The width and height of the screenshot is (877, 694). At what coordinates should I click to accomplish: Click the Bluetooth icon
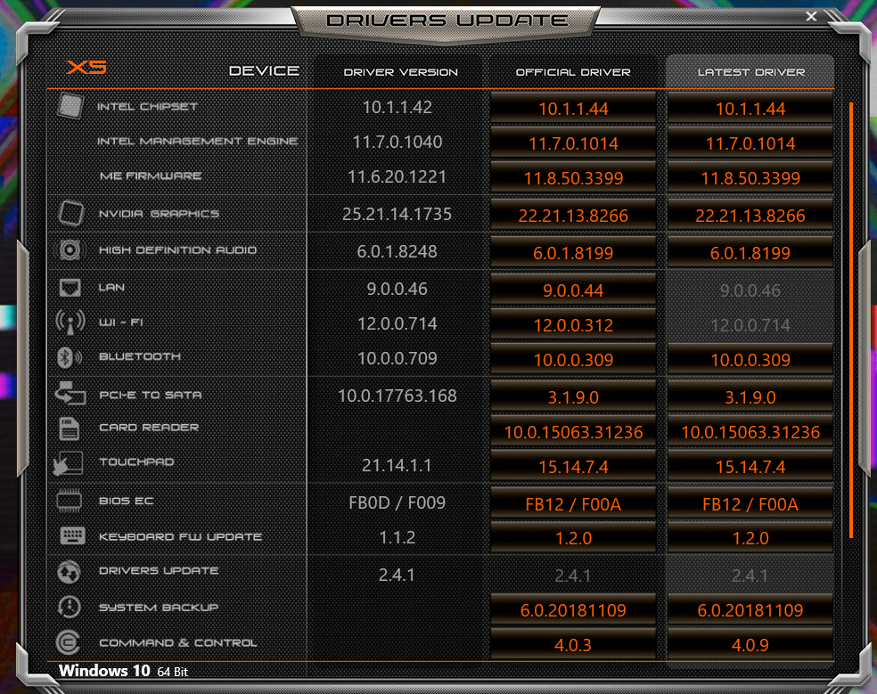(70, 356)
